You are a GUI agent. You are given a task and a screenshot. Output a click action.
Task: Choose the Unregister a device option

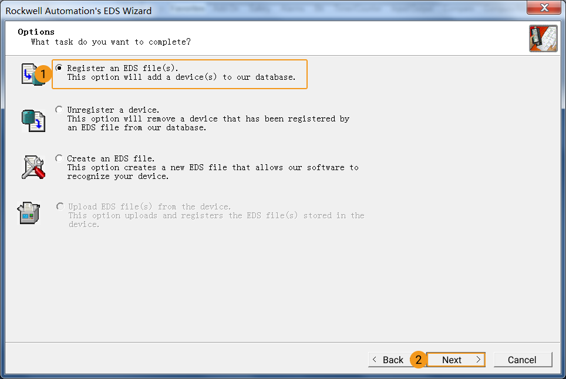pos(59,109)
